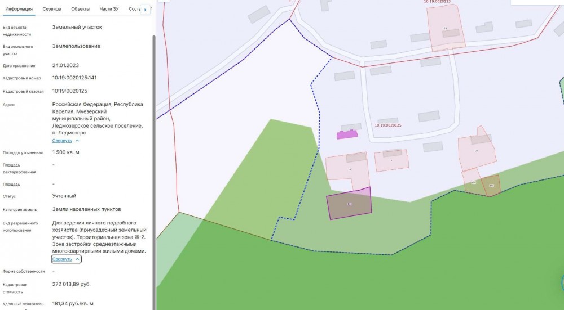Select the Информация tab
Viewport: 564px width, 310px height.
[x=19, y=9]
